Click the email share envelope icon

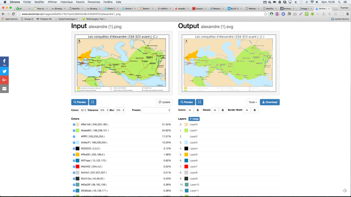[x=4, y=89]
